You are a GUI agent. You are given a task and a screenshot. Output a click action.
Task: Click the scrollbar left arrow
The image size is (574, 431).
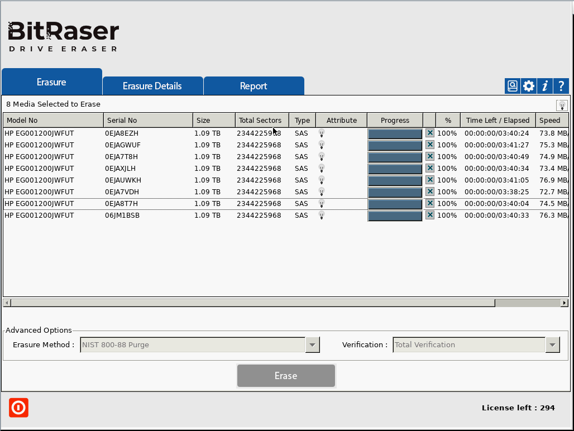click(x=7, y=303)
